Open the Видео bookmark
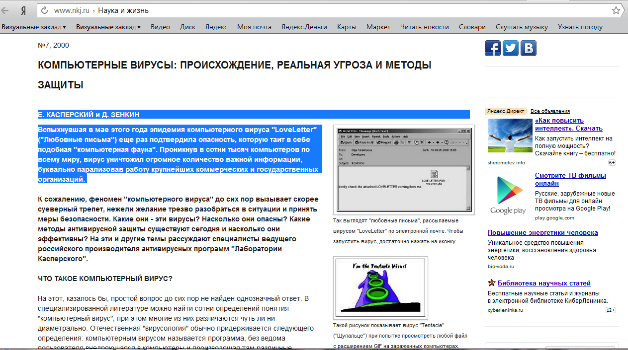Image resolution: width=628 pixels, height=350 pixels. 160,27
